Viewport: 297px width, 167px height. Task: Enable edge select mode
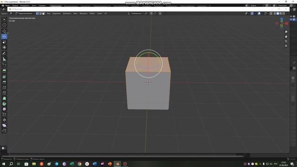(x=40, y=13)
